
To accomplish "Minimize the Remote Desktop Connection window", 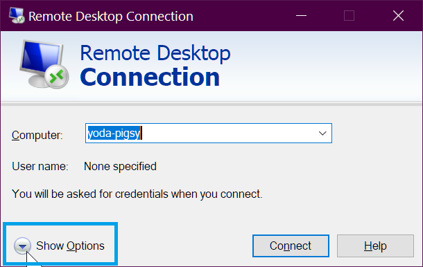I will pos(301,16).
